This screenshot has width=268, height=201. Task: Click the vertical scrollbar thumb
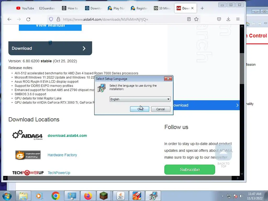pyautogui.click(x=242, y=68)
